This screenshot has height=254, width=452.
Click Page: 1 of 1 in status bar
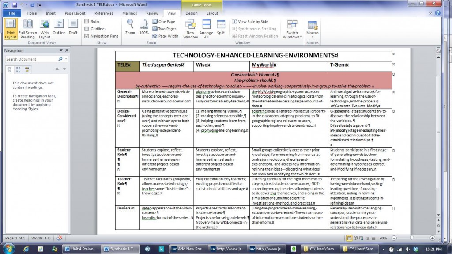click(x=15, y=238)
